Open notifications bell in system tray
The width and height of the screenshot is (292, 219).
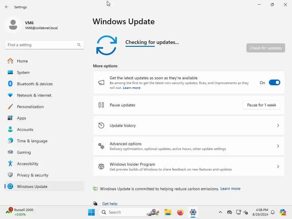pos(273,212)
